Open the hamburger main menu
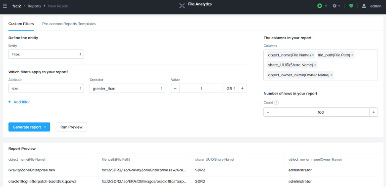 4,6
